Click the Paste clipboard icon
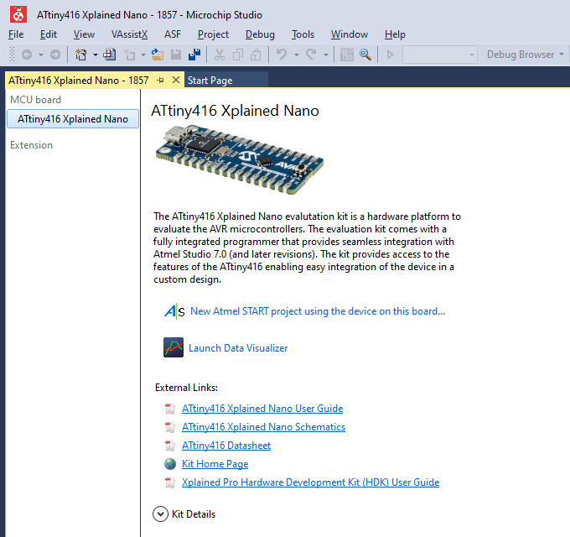570x537 pixels. coord(256,55)
